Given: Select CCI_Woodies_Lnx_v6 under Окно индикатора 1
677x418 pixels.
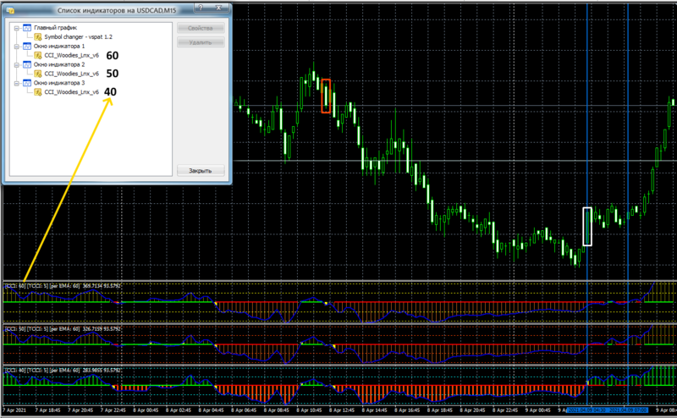Looking at the screenshot, I should [x=71, y=55].
